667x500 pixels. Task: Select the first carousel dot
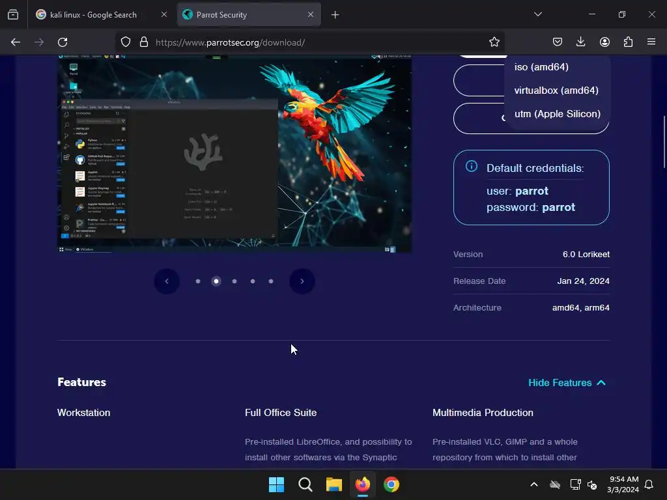198,281
